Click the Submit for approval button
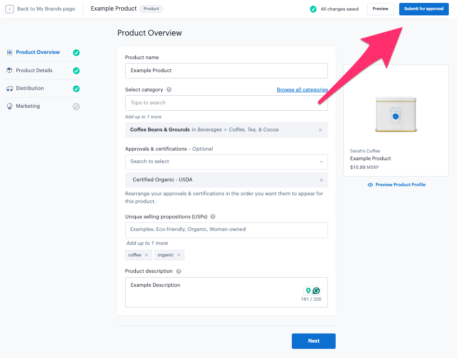Image resolution: width=457 pixels, height=358 pixels. 424,9
